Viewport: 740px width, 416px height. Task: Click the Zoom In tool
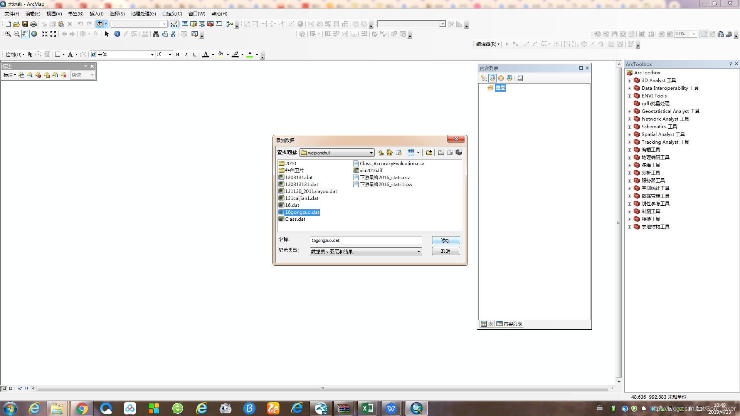tap(8, 34)
